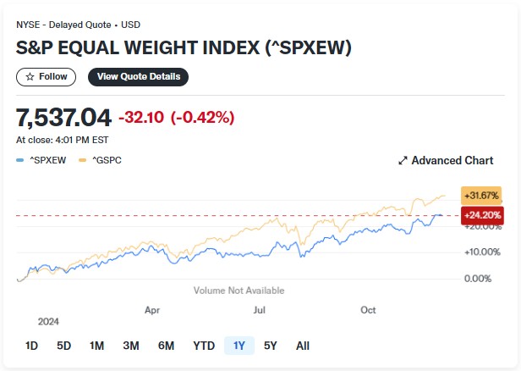Image resolution: width=521 pixels, height=371 pixels.
Task: Select the 1M time range
Action: (96, 346)
